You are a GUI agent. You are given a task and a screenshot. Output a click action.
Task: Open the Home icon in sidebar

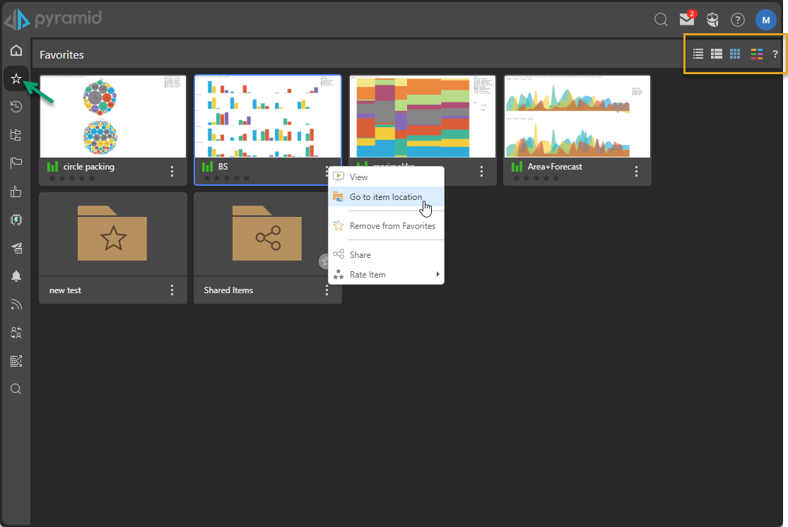tap(16, 50)
